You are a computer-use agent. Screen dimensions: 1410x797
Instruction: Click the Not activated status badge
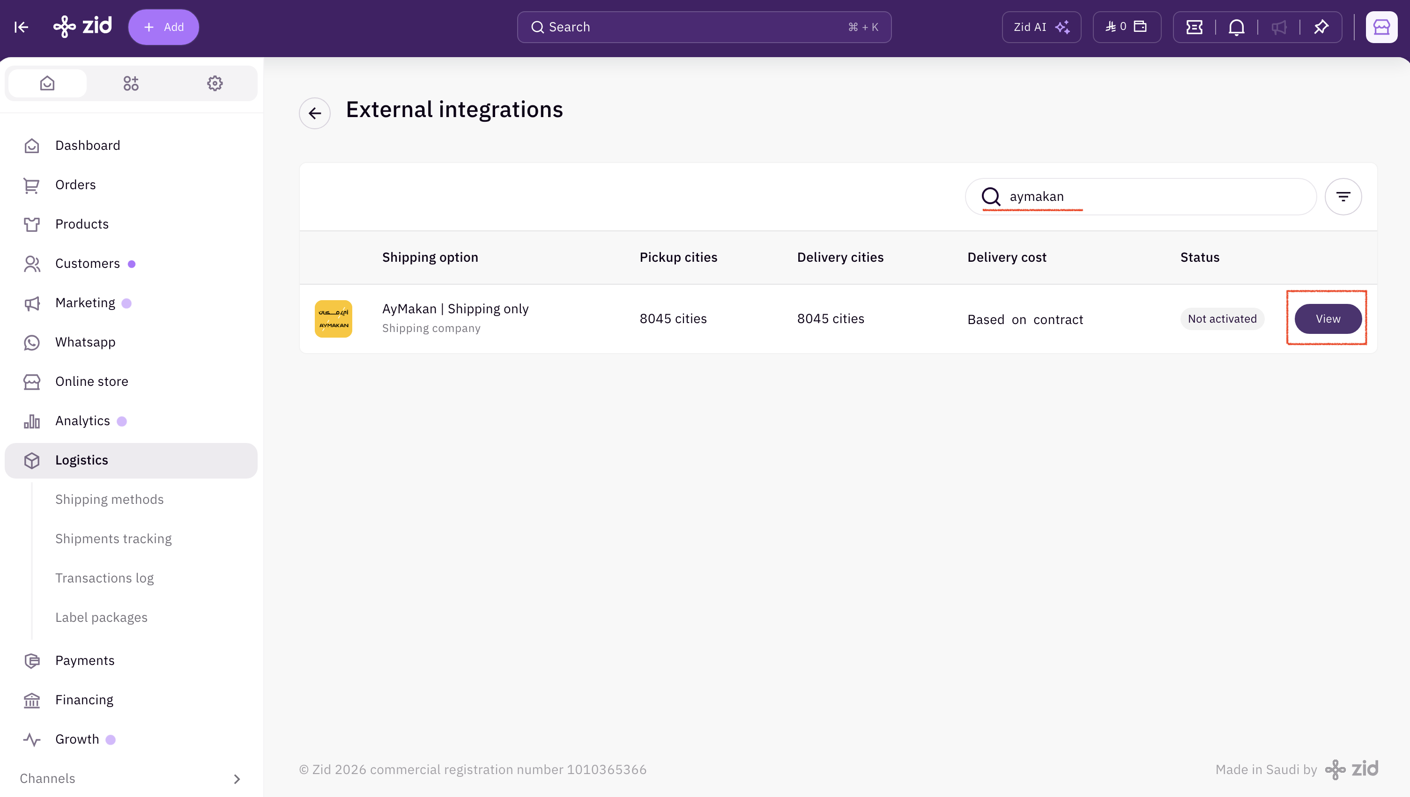[x=1222, y=318]
